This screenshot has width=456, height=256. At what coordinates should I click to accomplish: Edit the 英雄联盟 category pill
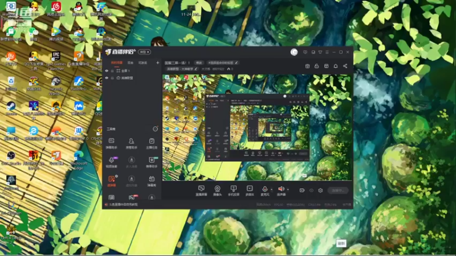point(182,69)
